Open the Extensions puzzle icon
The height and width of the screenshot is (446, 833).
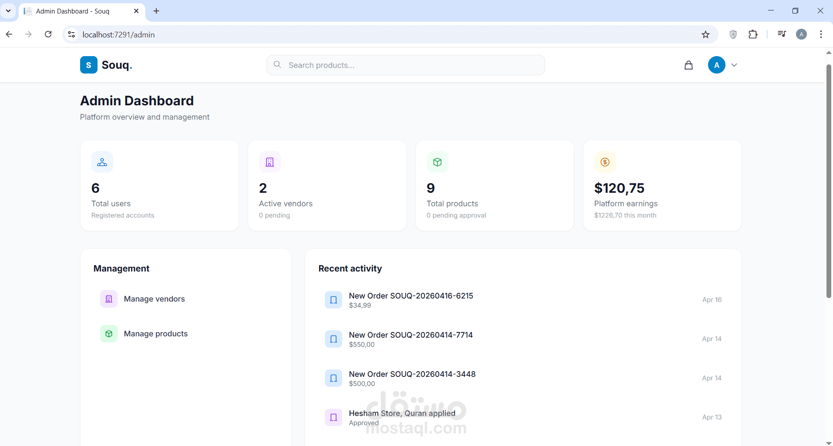coord(753,34)
